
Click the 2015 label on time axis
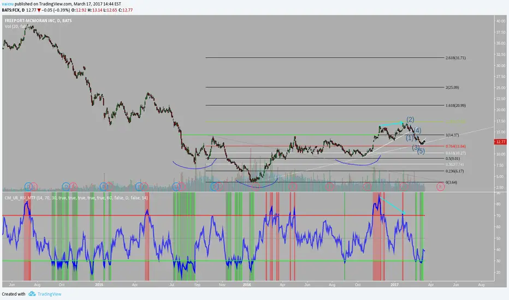(x=99, y=285)
